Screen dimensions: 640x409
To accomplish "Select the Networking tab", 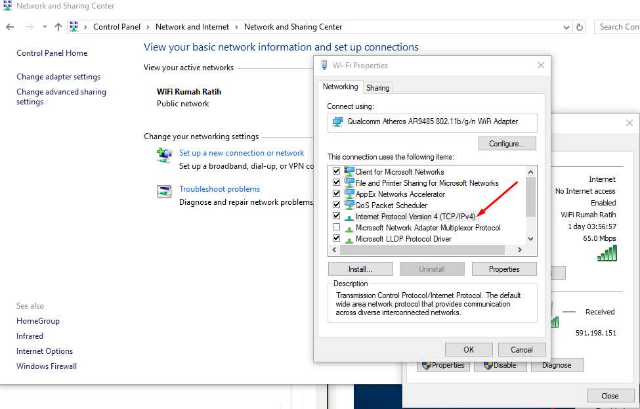I will coord(341,87).
